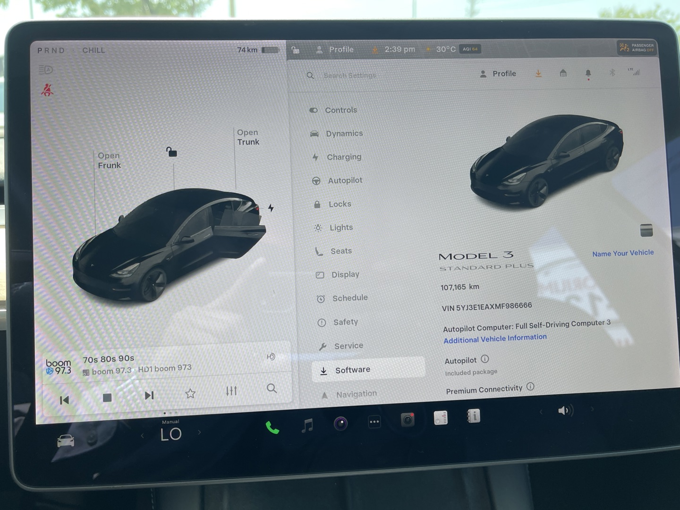Toggle the door lock icon above the car
The image size is (680, 510).
(x=171, y=152)
